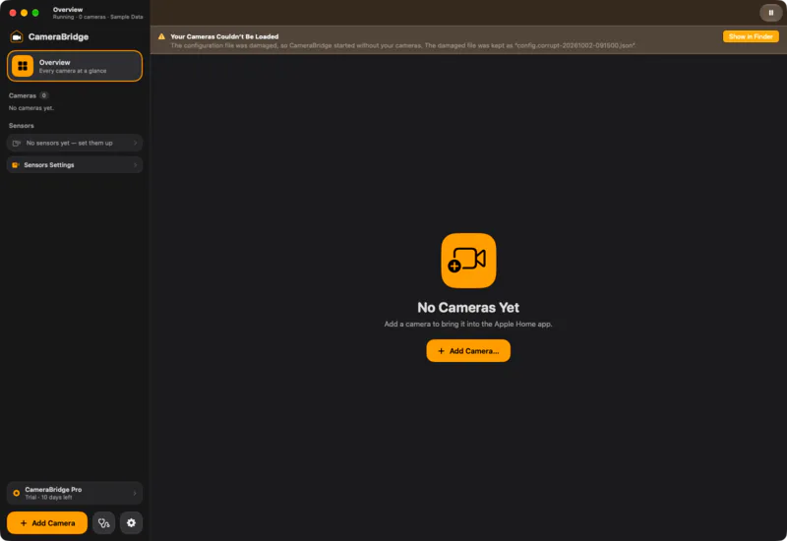Click the CameraBridge sidebar title

click(58, 36)
